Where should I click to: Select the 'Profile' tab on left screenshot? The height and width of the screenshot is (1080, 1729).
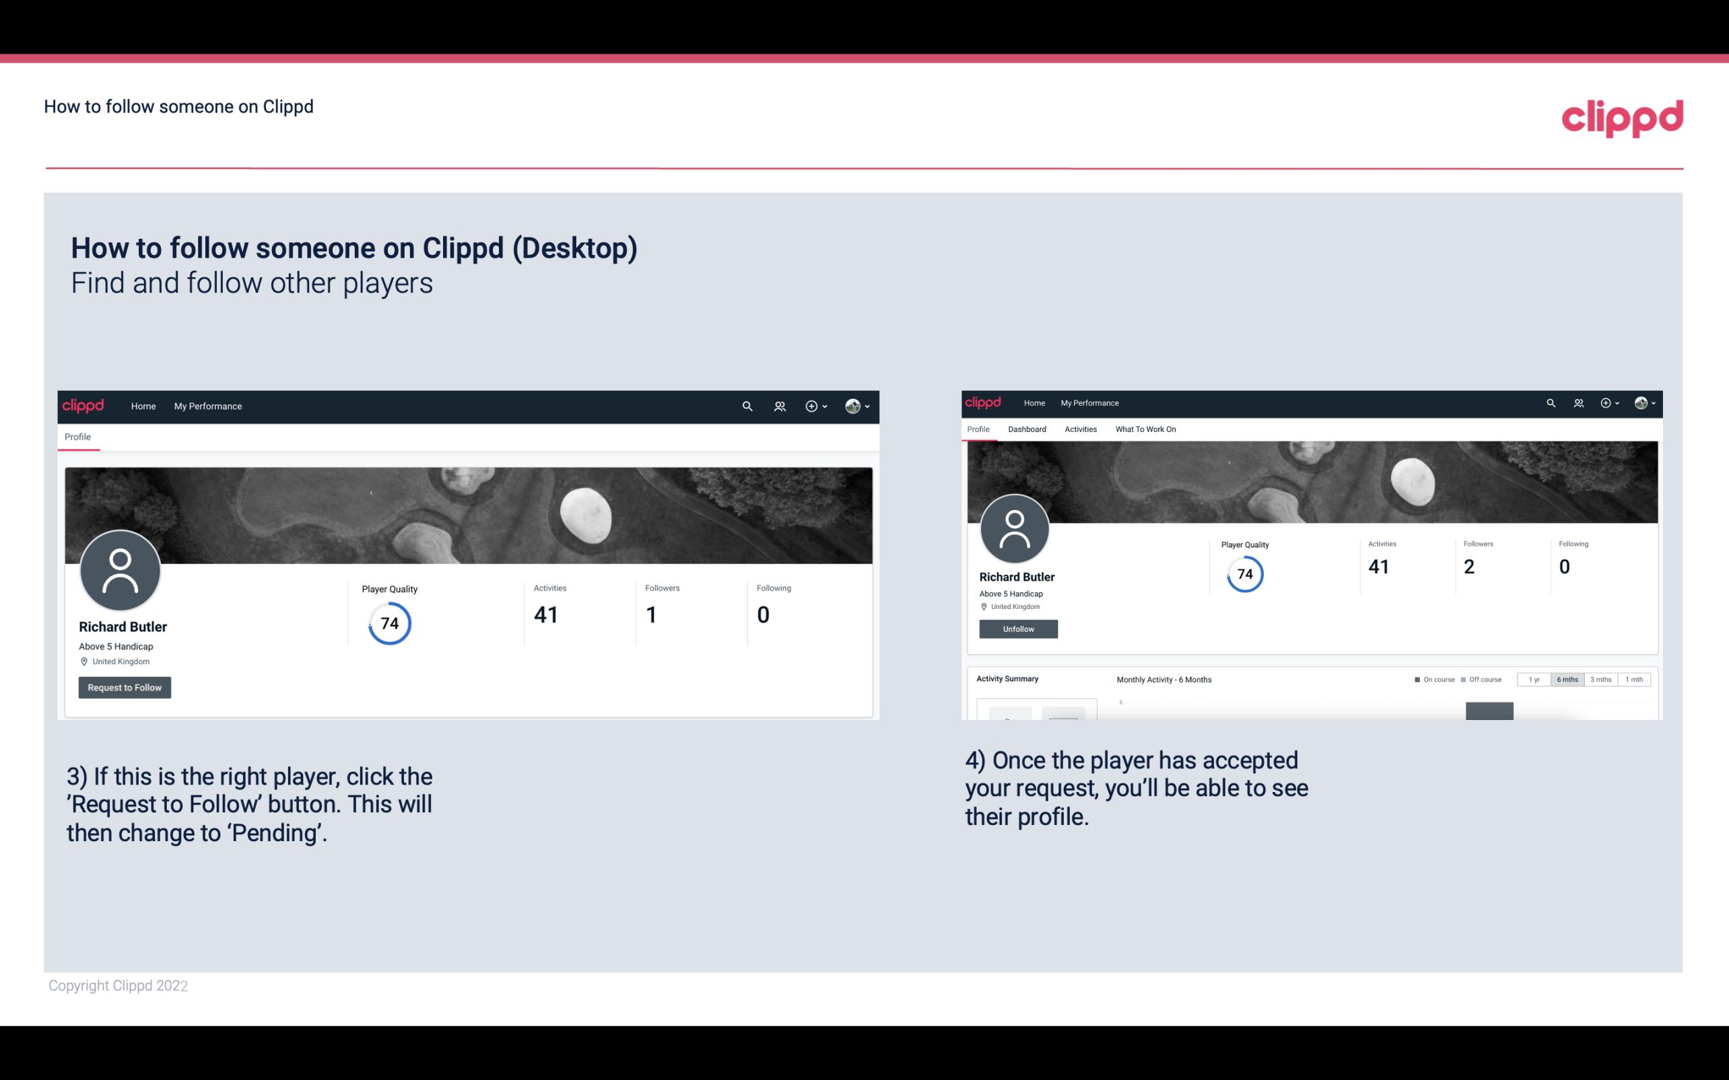(77, 437)
